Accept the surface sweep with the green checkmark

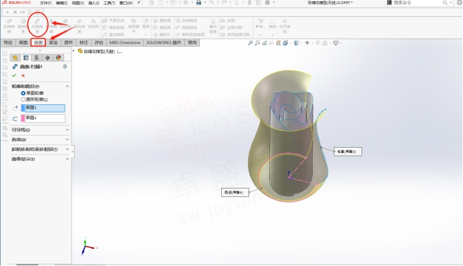click(14, 76)
